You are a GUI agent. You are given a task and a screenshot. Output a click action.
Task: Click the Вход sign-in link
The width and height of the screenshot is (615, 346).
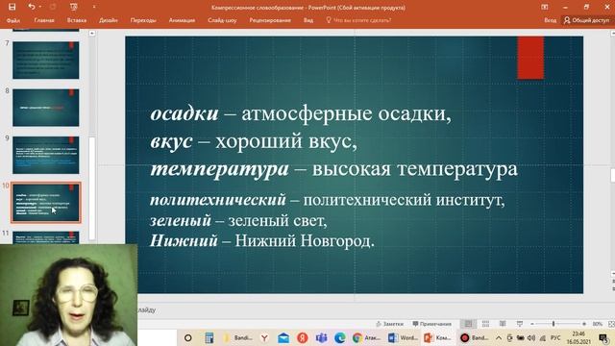[x=550, y=20]
